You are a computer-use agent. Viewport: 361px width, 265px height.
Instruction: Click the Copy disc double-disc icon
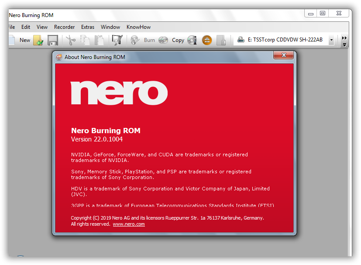(x=163, y=40)
